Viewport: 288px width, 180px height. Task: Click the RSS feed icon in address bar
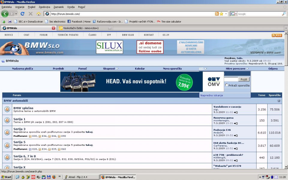pyautogui.click(x=217, y=14)
